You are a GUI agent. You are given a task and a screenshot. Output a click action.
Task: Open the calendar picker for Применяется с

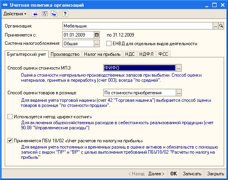[97, 35]
